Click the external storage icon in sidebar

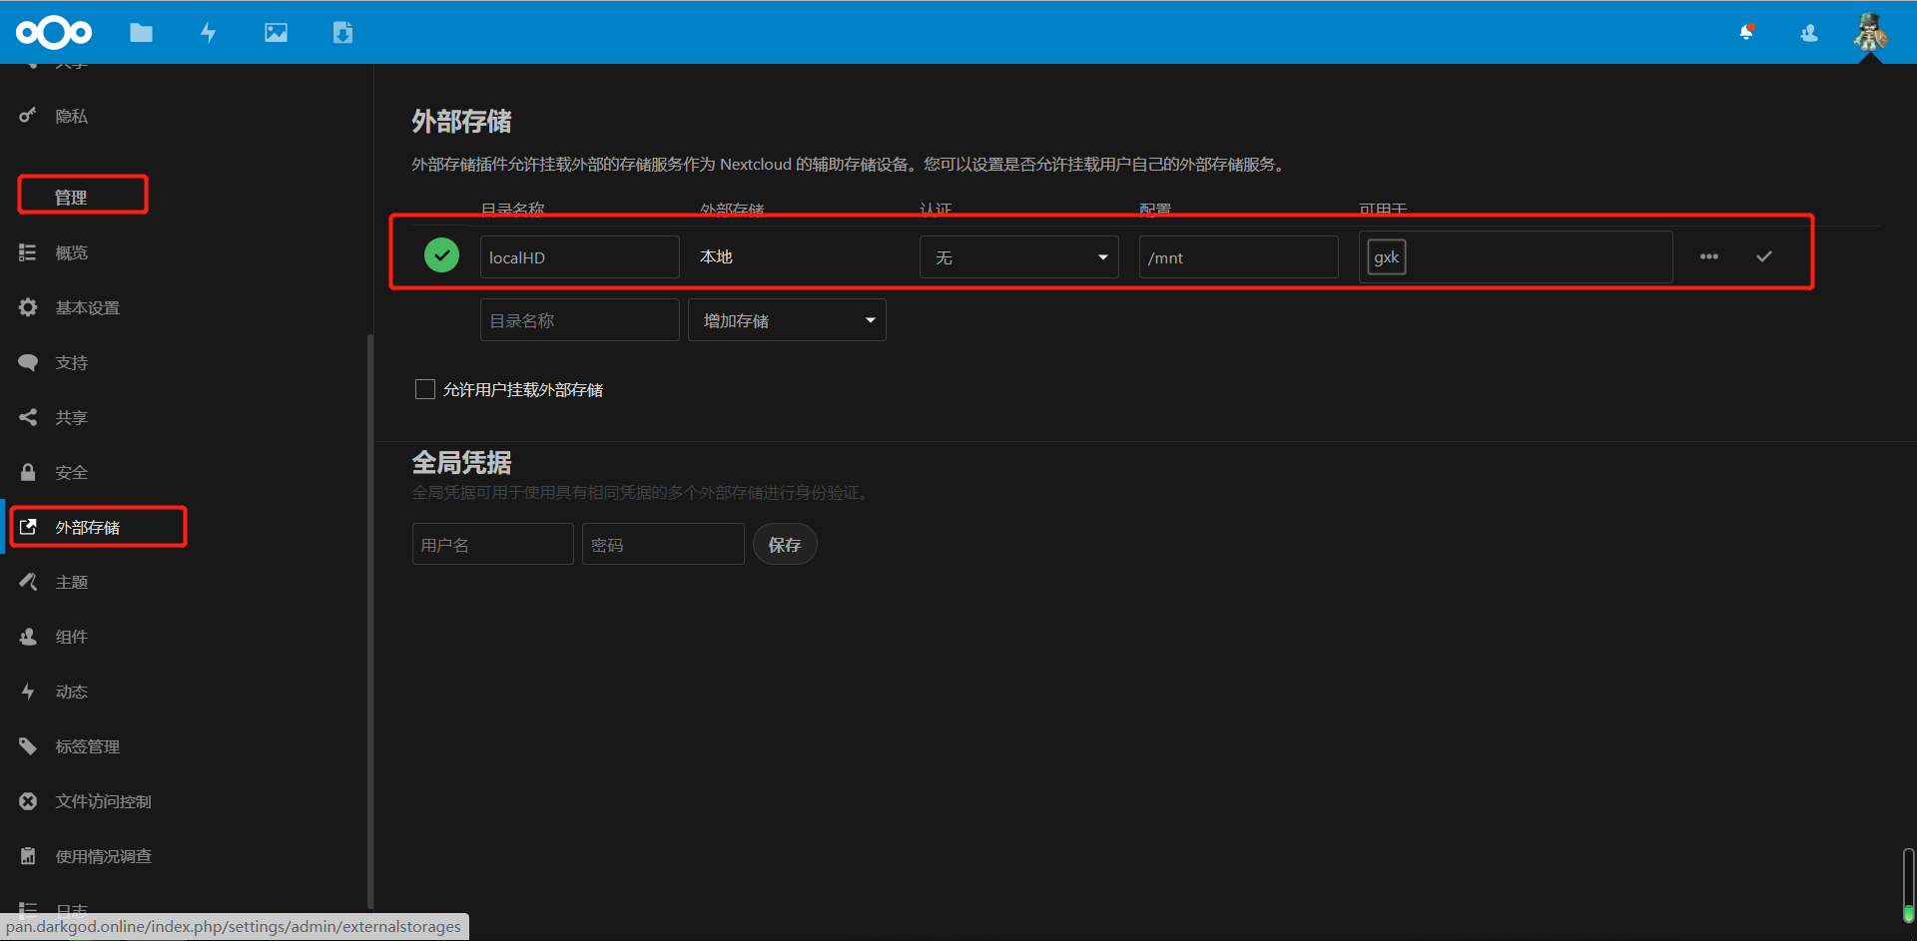pos(28,527)
